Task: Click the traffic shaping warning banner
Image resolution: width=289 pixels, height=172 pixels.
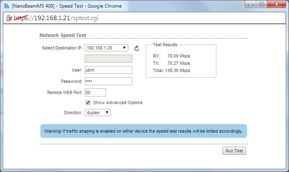Action: [x=144, y=131]
